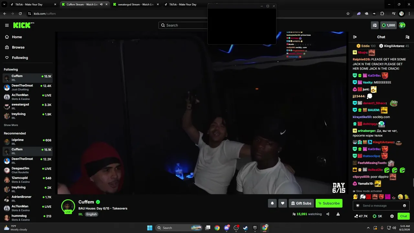Close the Cuffem Stream tab
414x233 pixels.
click(x=106, y=5)
